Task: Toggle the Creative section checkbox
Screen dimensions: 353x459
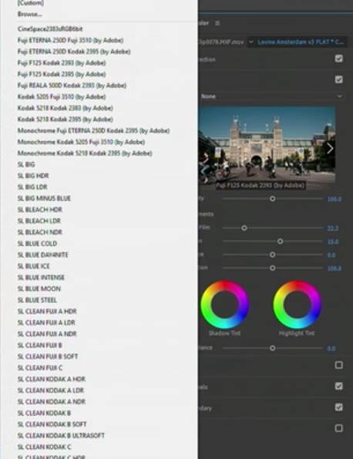Action: (339, 79)
